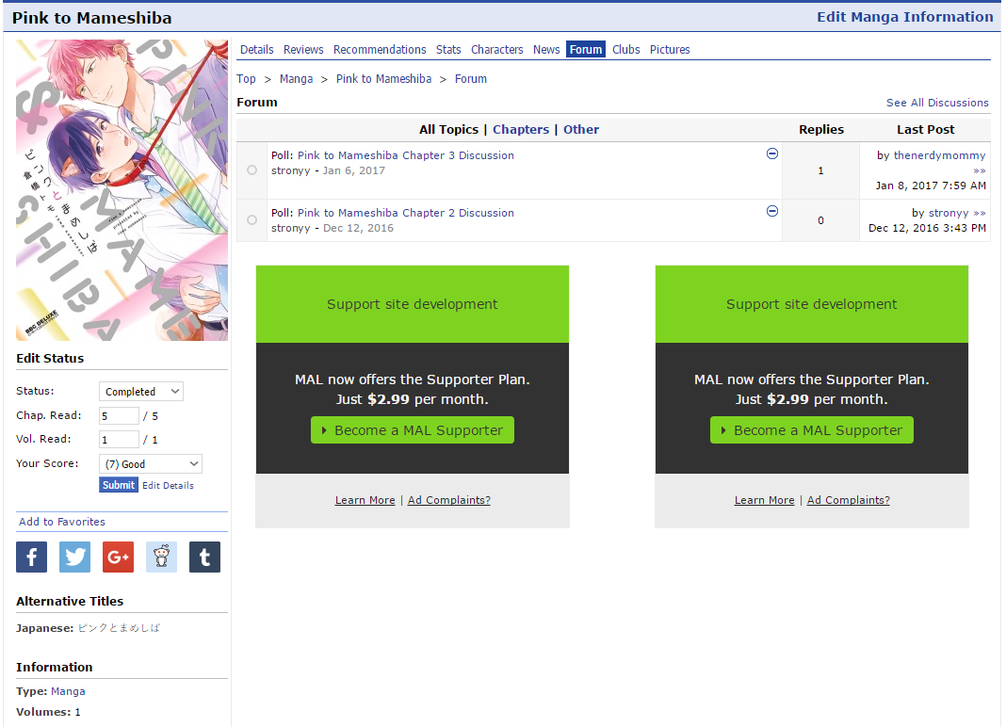Image resolution: width=1006 pixels, height=727 pixels.
Task: Open the Clubs tab
Action: click(x=626, y=49)
